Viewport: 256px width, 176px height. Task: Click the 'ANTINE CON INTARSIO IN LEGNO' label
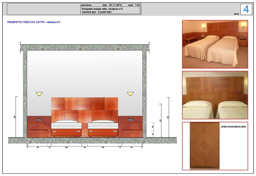tap(233, 127)
